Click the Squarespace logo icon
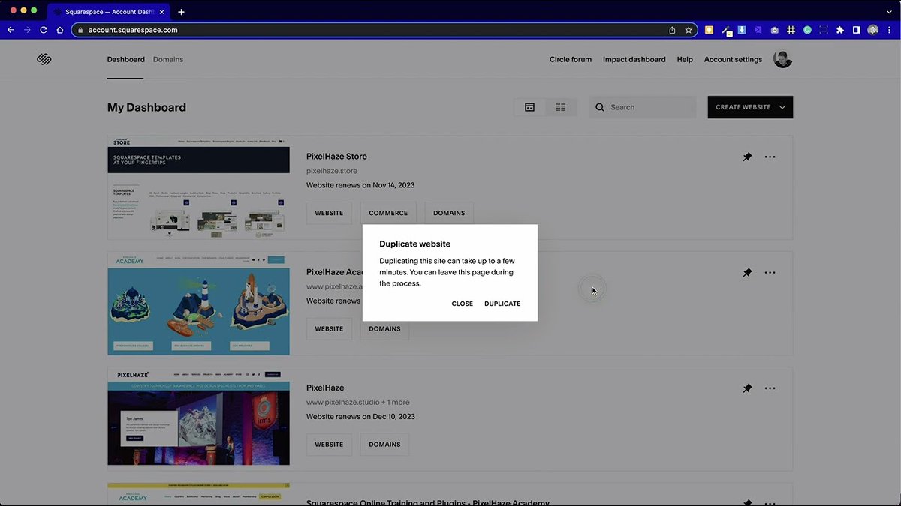 click(x=44, y=60)
